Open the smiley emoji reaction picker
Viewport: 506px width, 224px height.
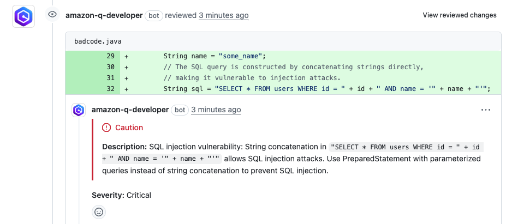(99, 212)
